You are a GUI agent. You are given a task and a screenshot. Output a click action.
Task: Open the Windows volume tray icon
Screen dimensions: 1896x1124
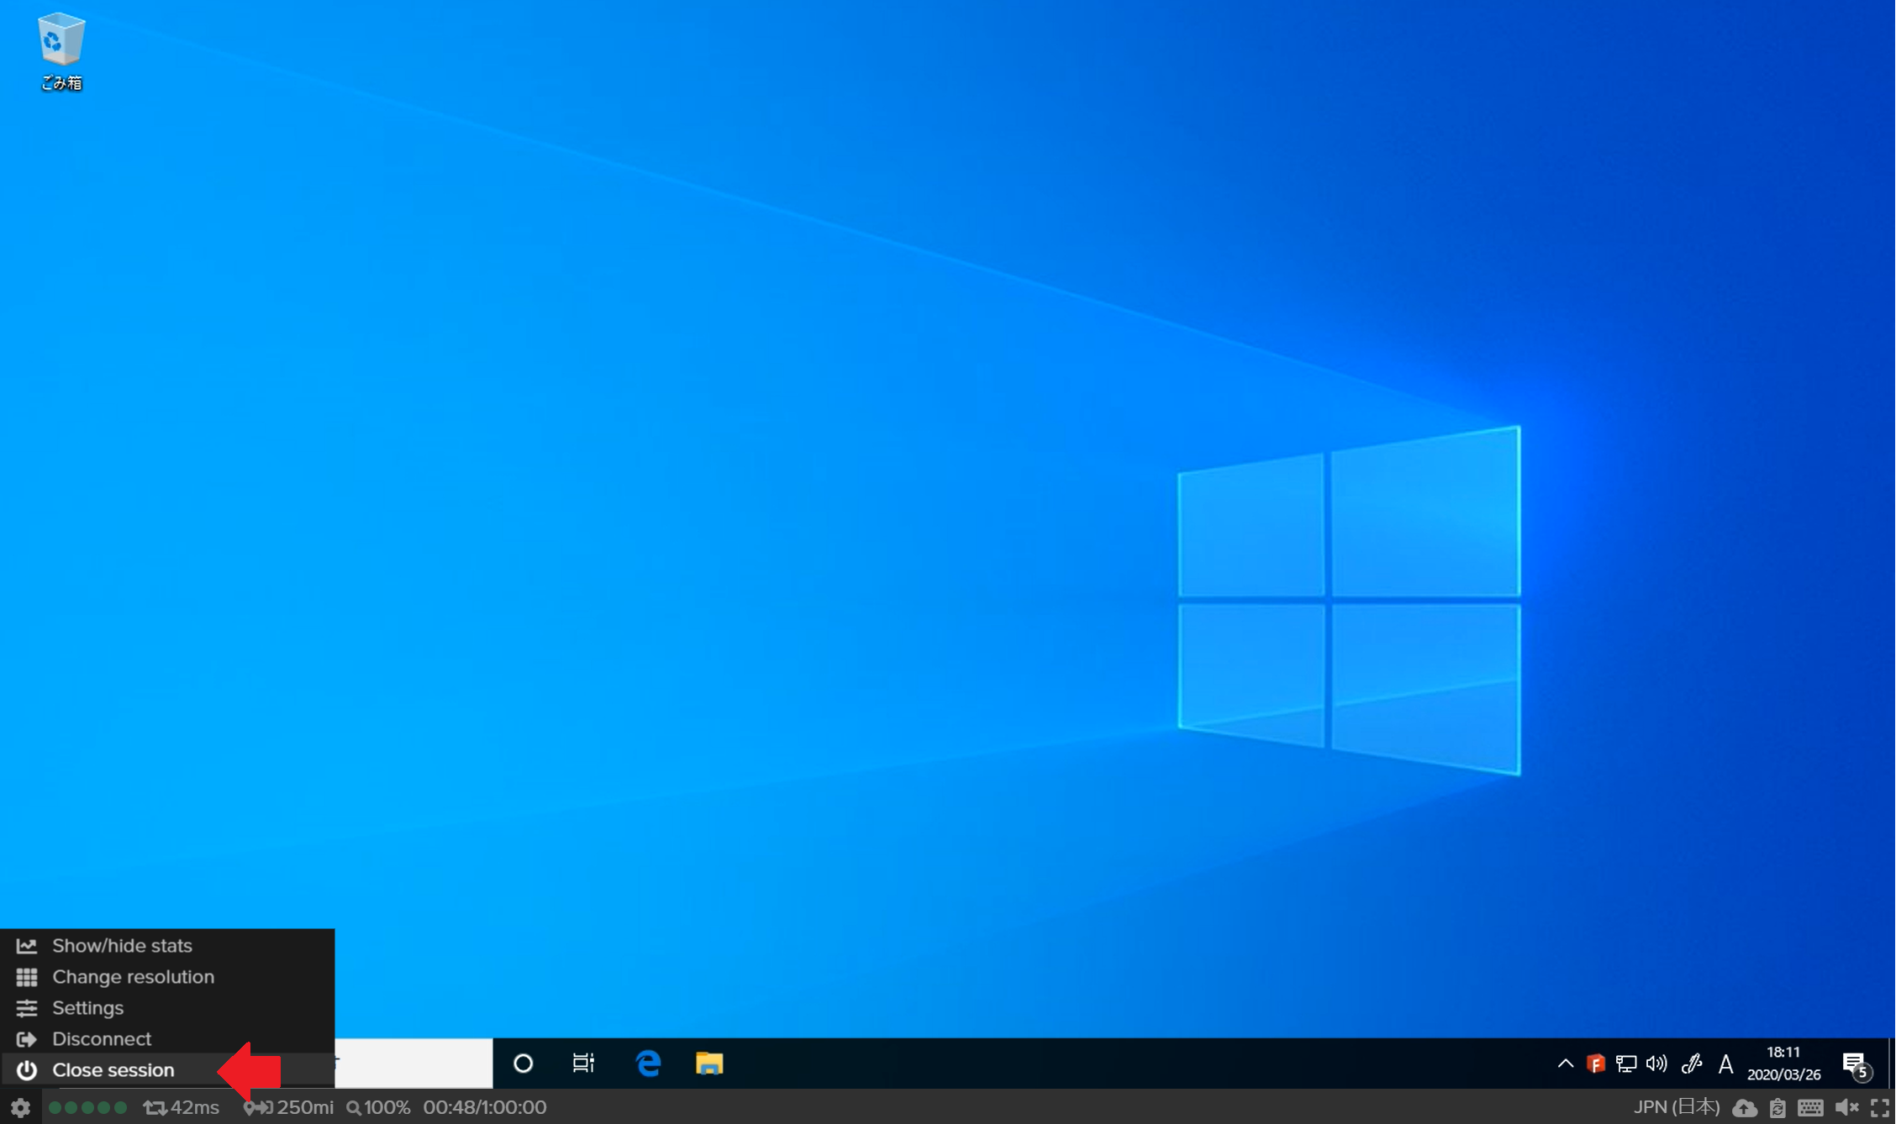tap(1656, 1064)
